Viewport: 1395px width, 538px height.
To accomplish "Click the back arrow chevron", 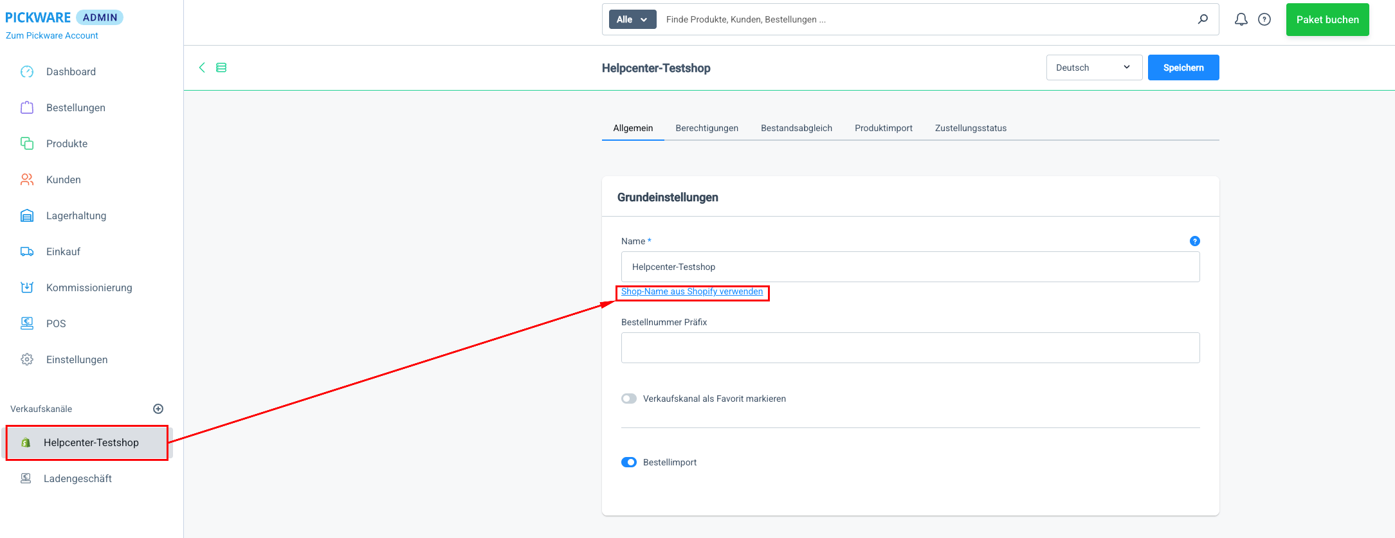I will [x=202, y=67].
